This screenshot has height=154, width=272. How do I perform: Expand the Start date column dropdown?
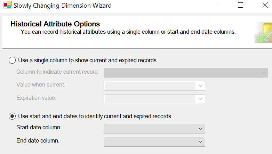[200, 129]
